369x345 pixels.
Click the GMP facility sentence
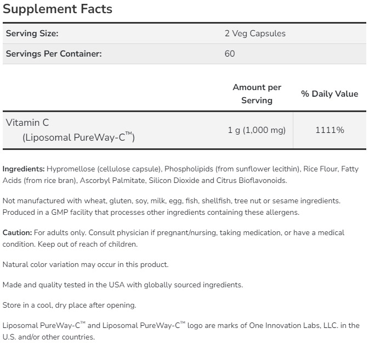pyautogui.click(x=151, y=212)
